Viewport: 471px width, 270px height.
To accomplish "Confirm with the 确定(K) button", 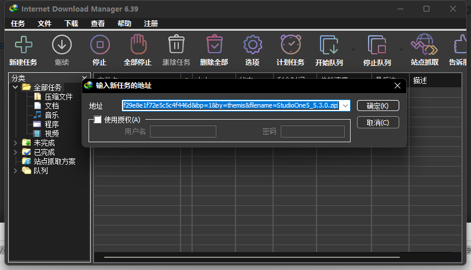I will pos(378,106).
